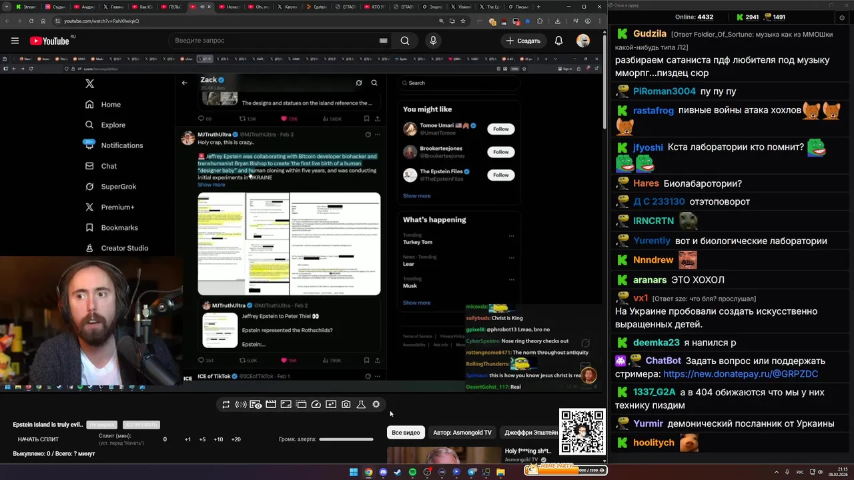Focus the X Search field
This screenshot has width=854, height=480.
tap(459, 83)
